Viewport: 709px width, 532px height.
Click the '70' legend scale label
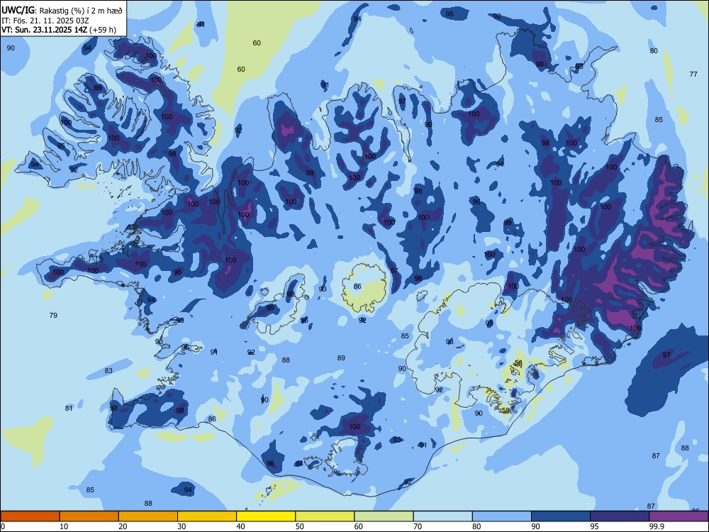coord(418,526)
